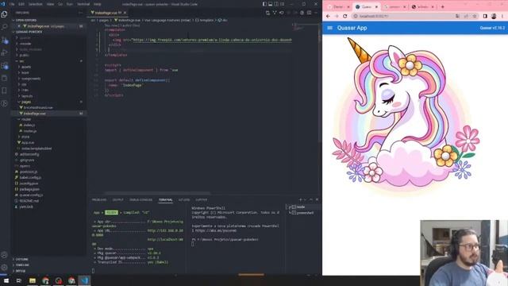Expand the Timeline section
508x286 pixels.
point(21,265)
